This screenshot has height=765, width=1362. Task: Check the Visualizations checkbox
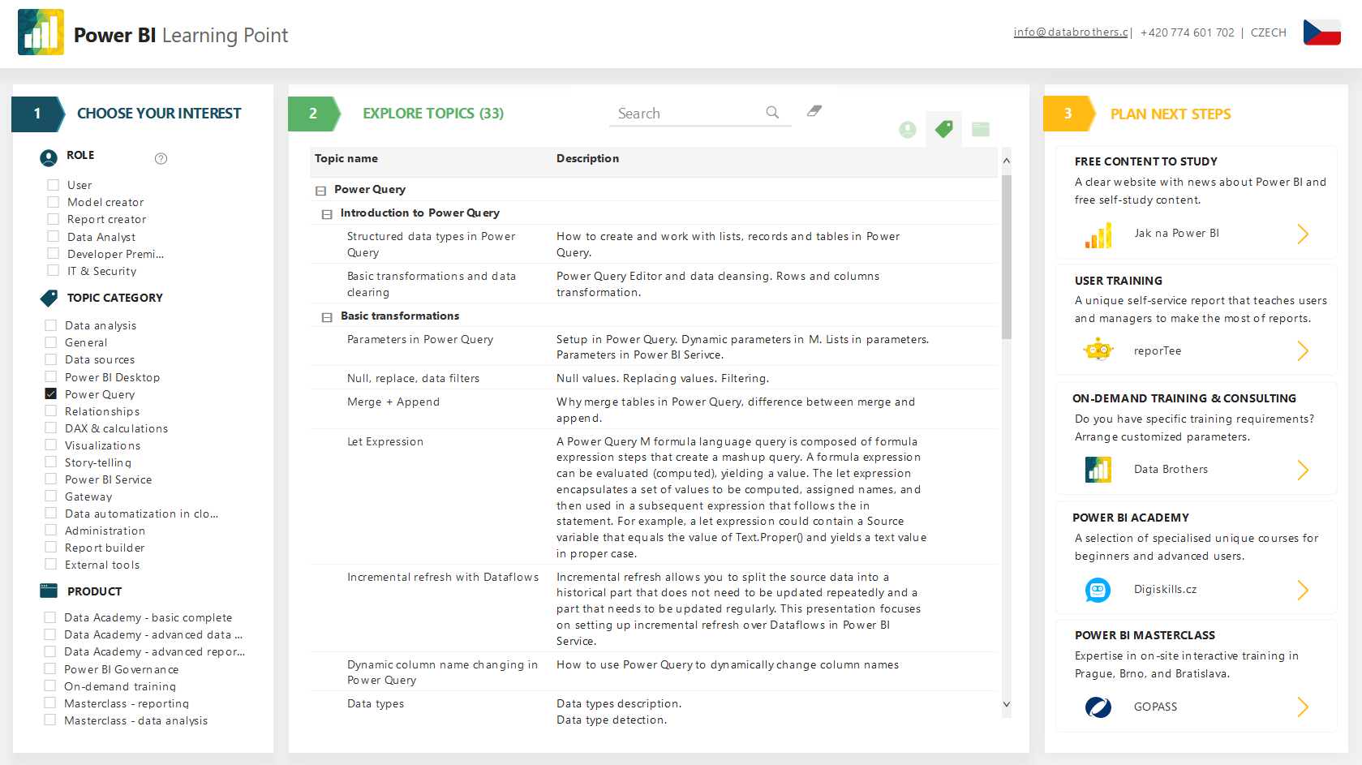click(51, 445)
